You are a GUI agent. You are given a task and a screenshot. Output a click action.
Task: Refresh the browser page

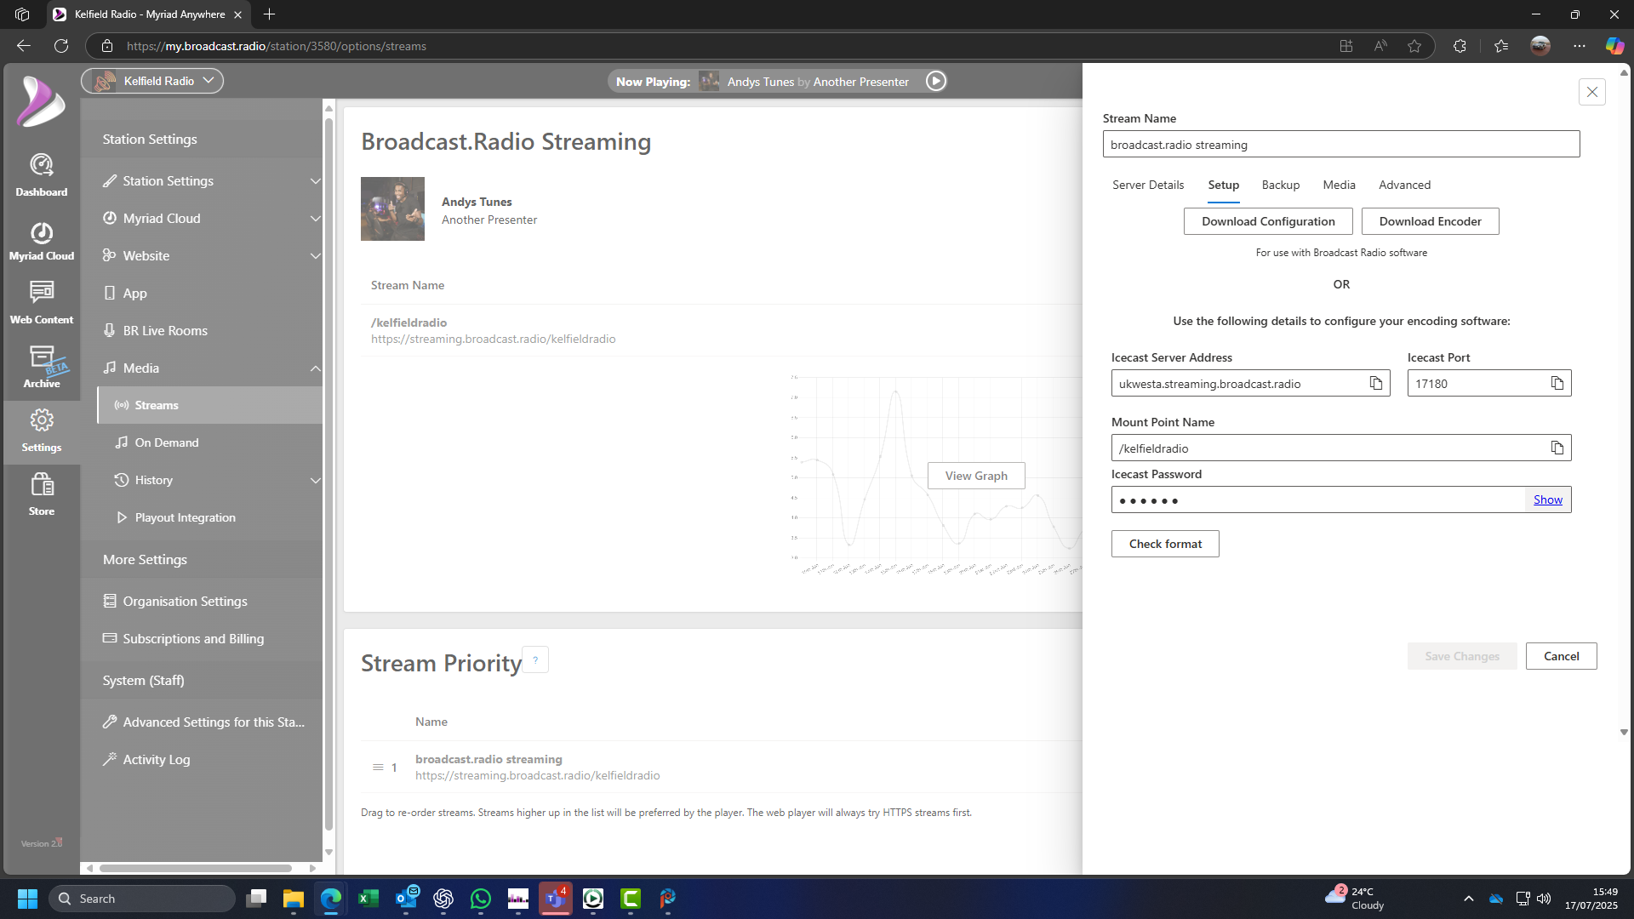(61, 46)
